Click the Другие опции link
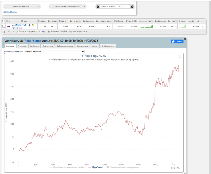The image size is (211, 174). pos(10,12)
